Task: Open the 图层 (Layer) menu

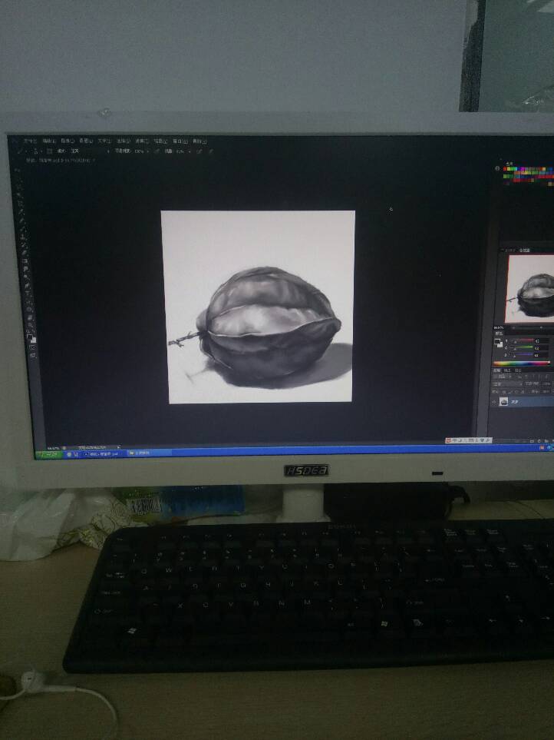Action: pyautogui.click(x=86, y=141)
